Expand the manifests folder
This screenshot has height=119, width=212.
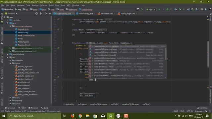pos(8,20)
